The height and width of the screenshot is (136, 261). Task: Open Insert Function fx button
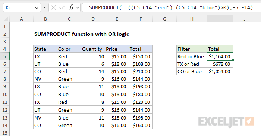tap(71, 7)
